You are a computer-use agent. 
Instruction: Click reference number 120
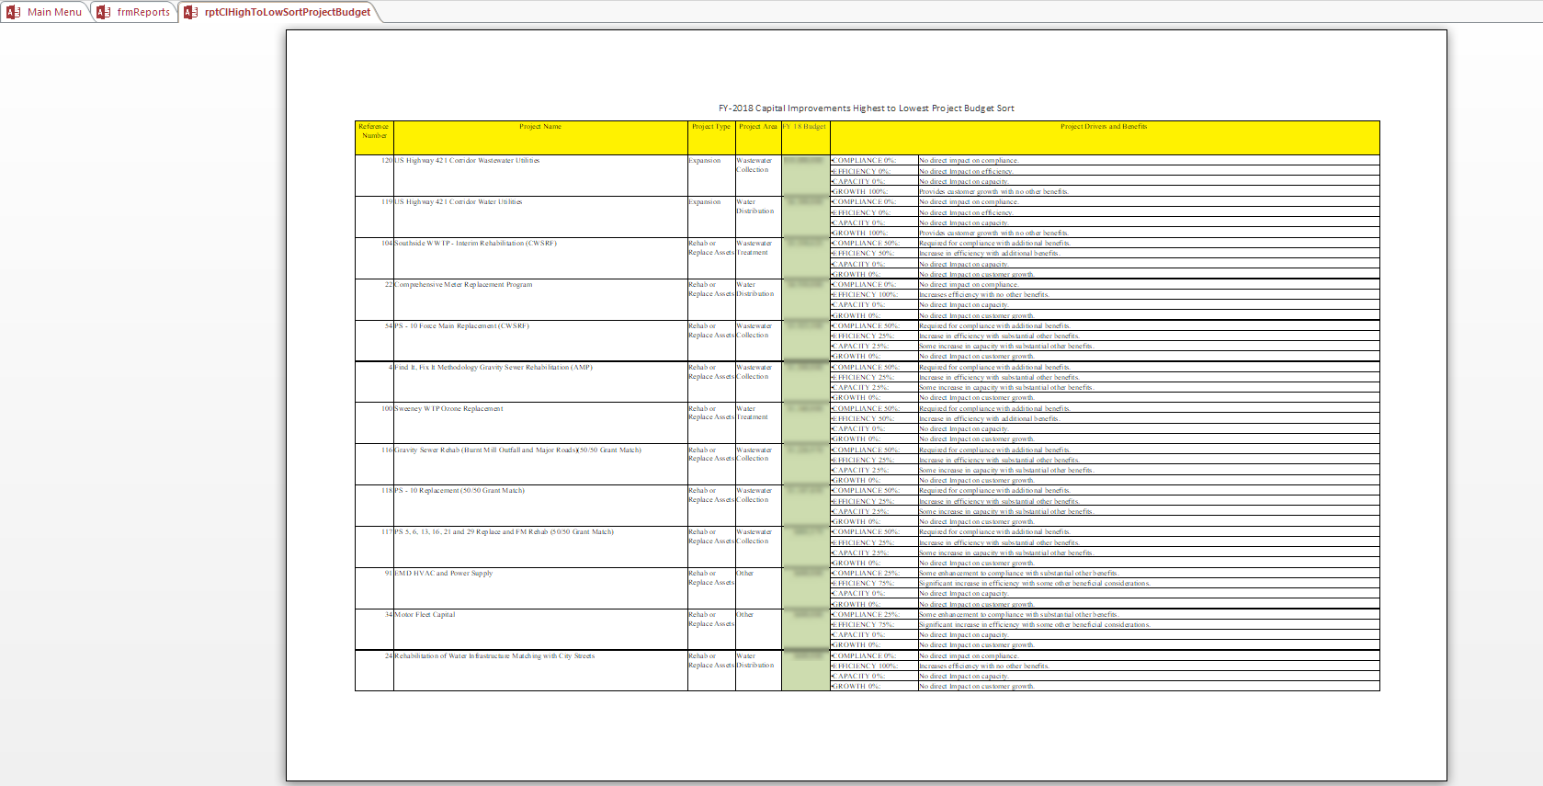(387, 161)
